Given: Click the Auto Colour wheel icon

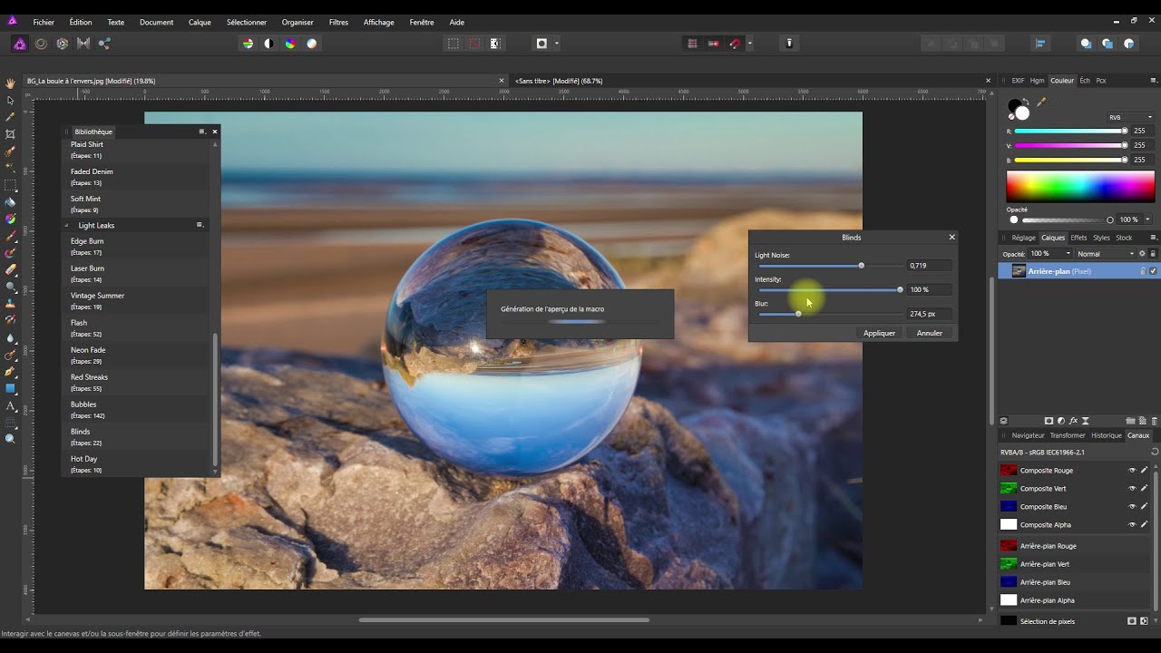Looking at the screenshot, I should pos(290,44).
